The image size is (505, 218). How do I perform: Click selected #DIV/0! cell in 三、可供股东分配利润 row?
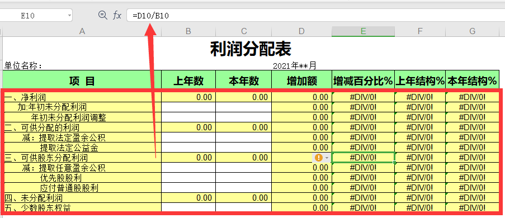(364, 158)
